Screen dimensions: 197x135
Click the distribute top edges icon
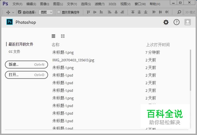pos(133,12)
